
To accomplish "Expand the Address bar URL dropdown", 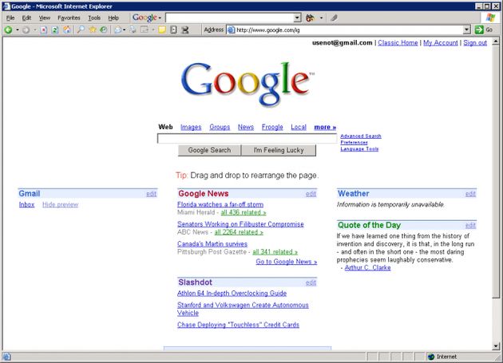I will tap(467, 30).
